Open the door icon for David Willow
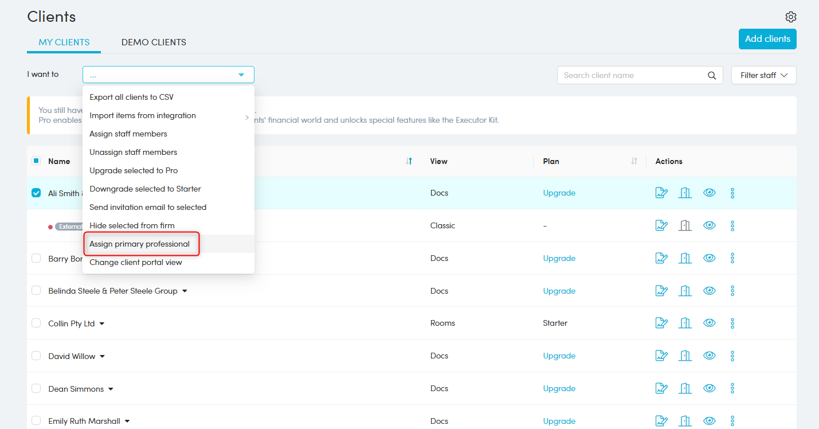819x429 pixels. (685, 356)
